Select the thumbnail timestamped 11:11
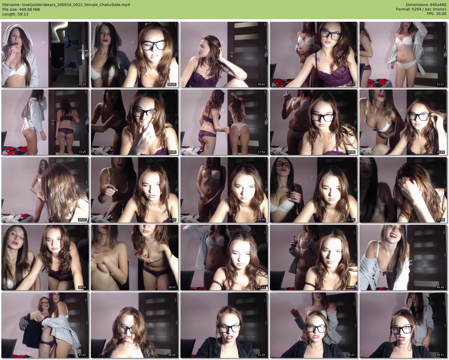449x360 pixels. [403, 55]
